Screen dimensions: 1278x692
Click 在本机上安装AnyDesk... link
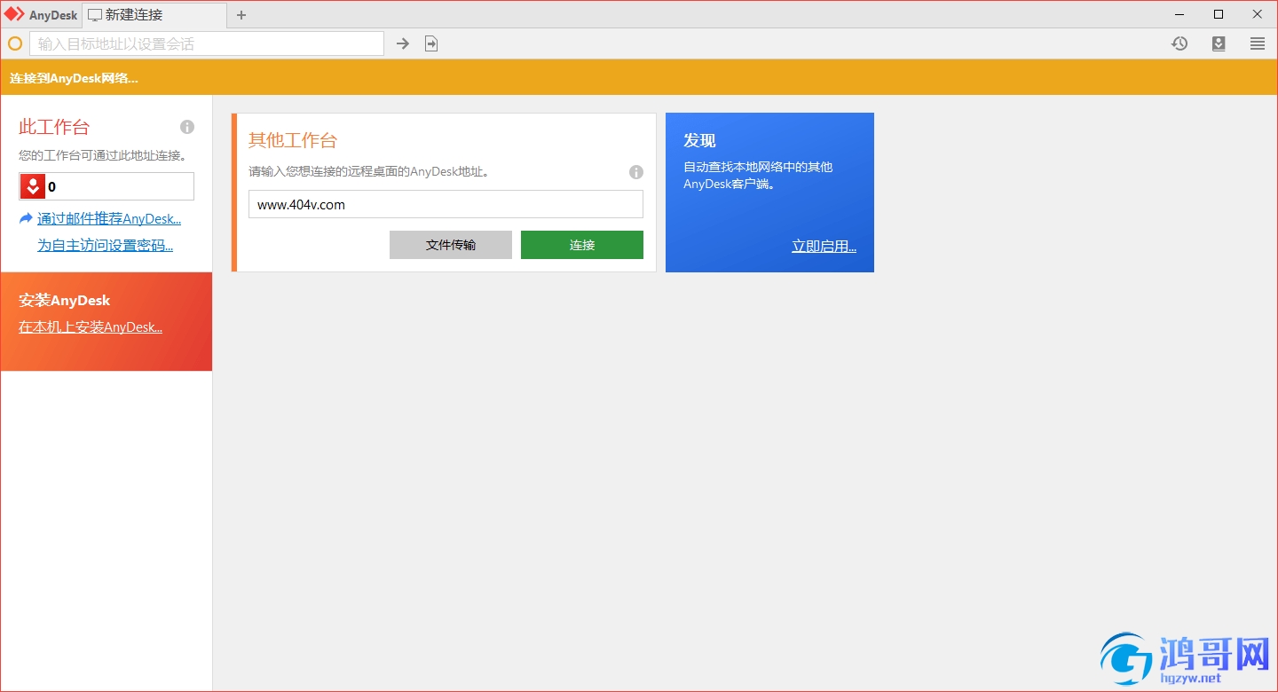click(91, 327)
